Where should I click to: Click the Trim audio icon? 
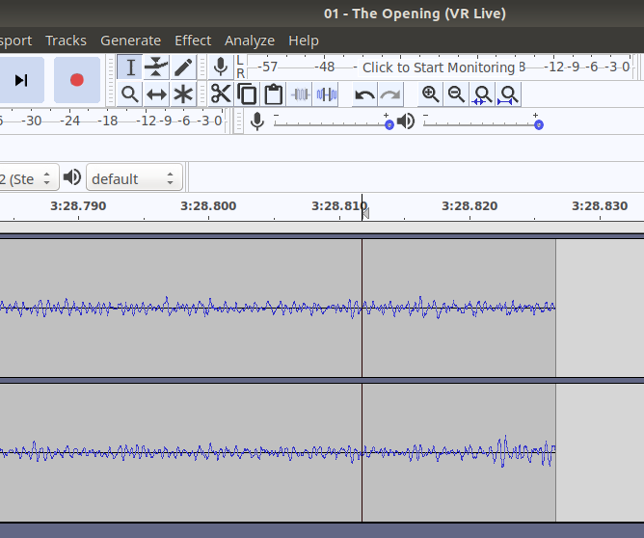[300, 94]
